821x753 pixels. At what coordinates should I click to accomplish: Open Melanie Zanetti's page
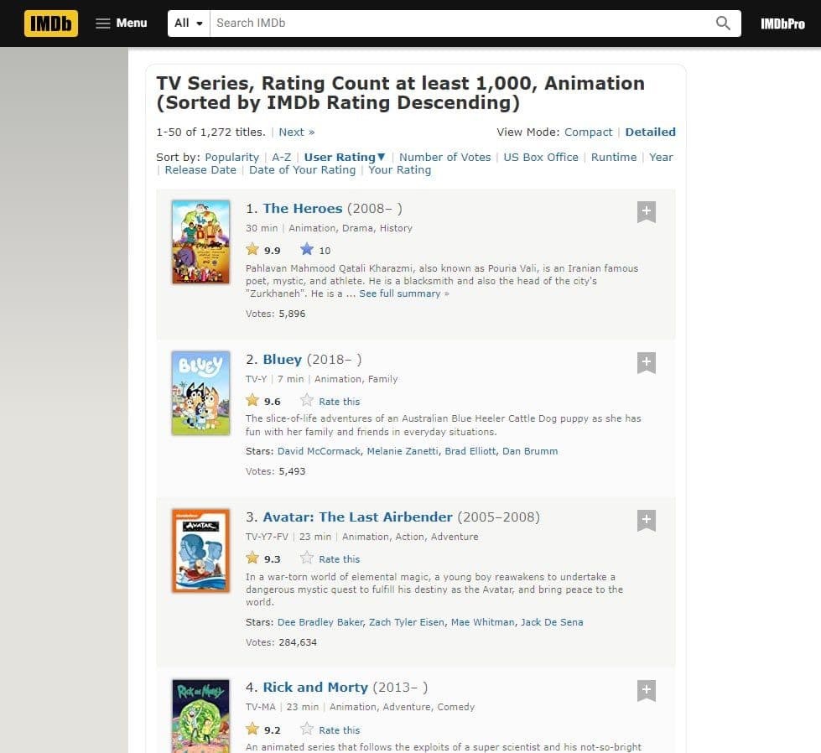(x=403, y=451)
